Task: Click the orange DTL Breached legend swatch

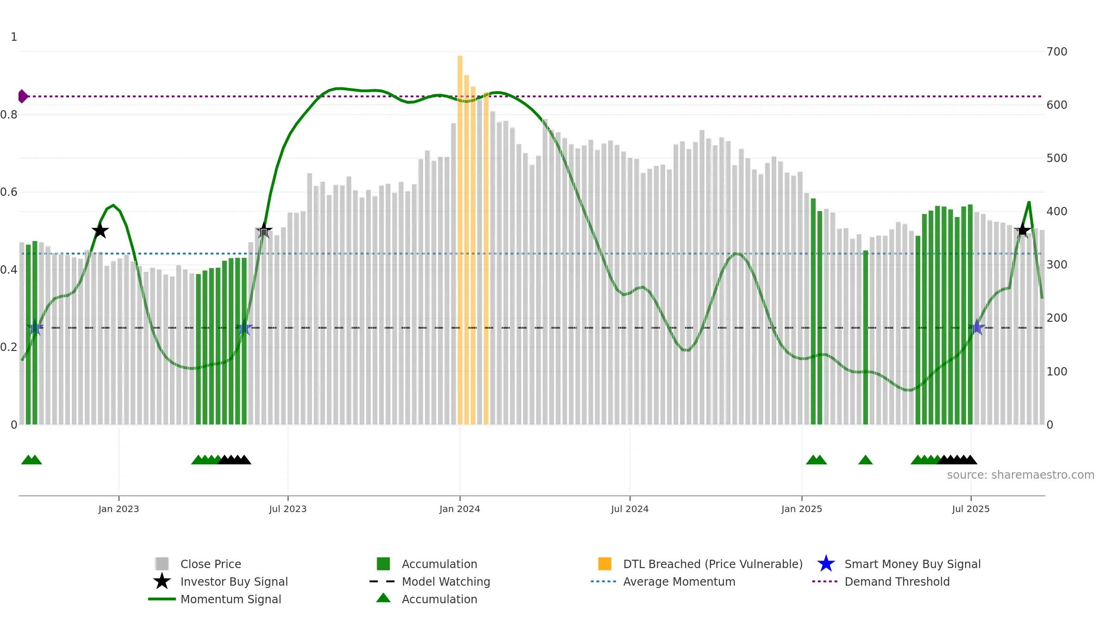Action: pyautogui.click(x=605, y=563)
